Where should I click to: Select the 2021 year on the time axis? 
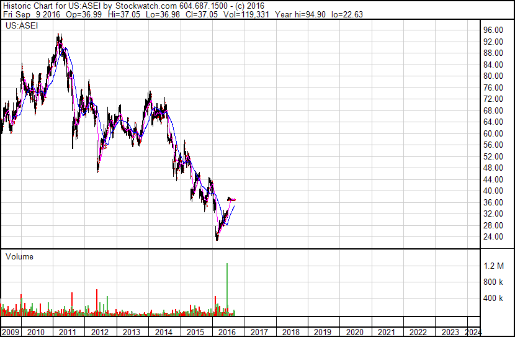tap(387, 332)
